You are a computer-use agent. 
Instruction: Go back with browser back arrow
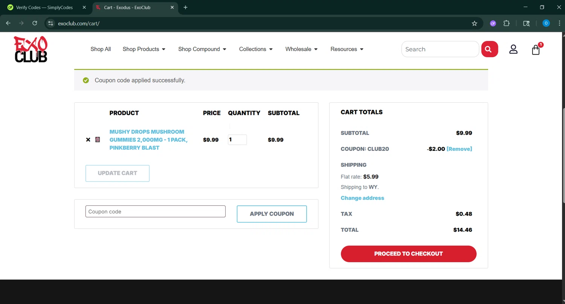point(8,23)
